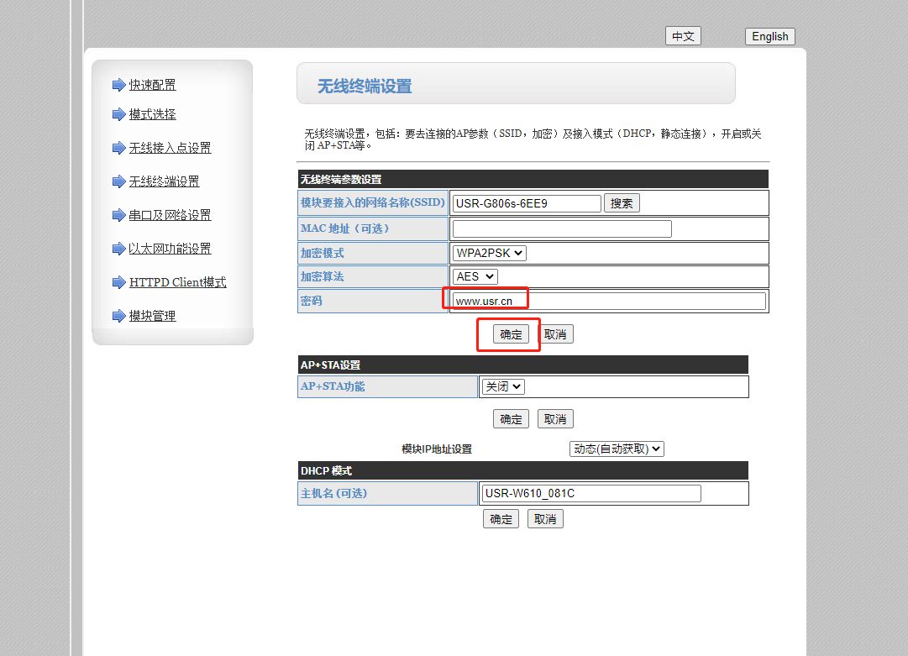The height and width of the screenshot is (656, 908).
Task: Expand the 加密算法 AES dropdown
Action: click(x=475, y=276)
